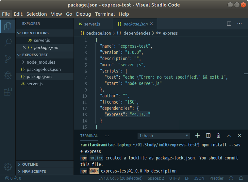Open the Extensions view icon

[x=8, y=92]
